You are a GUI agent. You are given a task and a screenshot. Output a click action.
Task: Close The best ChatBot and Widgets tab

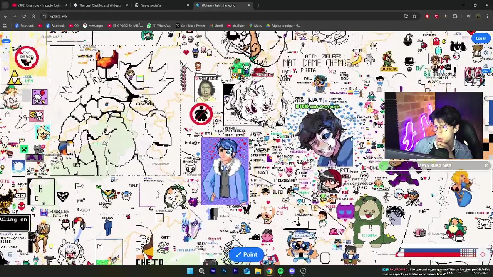pyautogui.click(x=127, y=5)
